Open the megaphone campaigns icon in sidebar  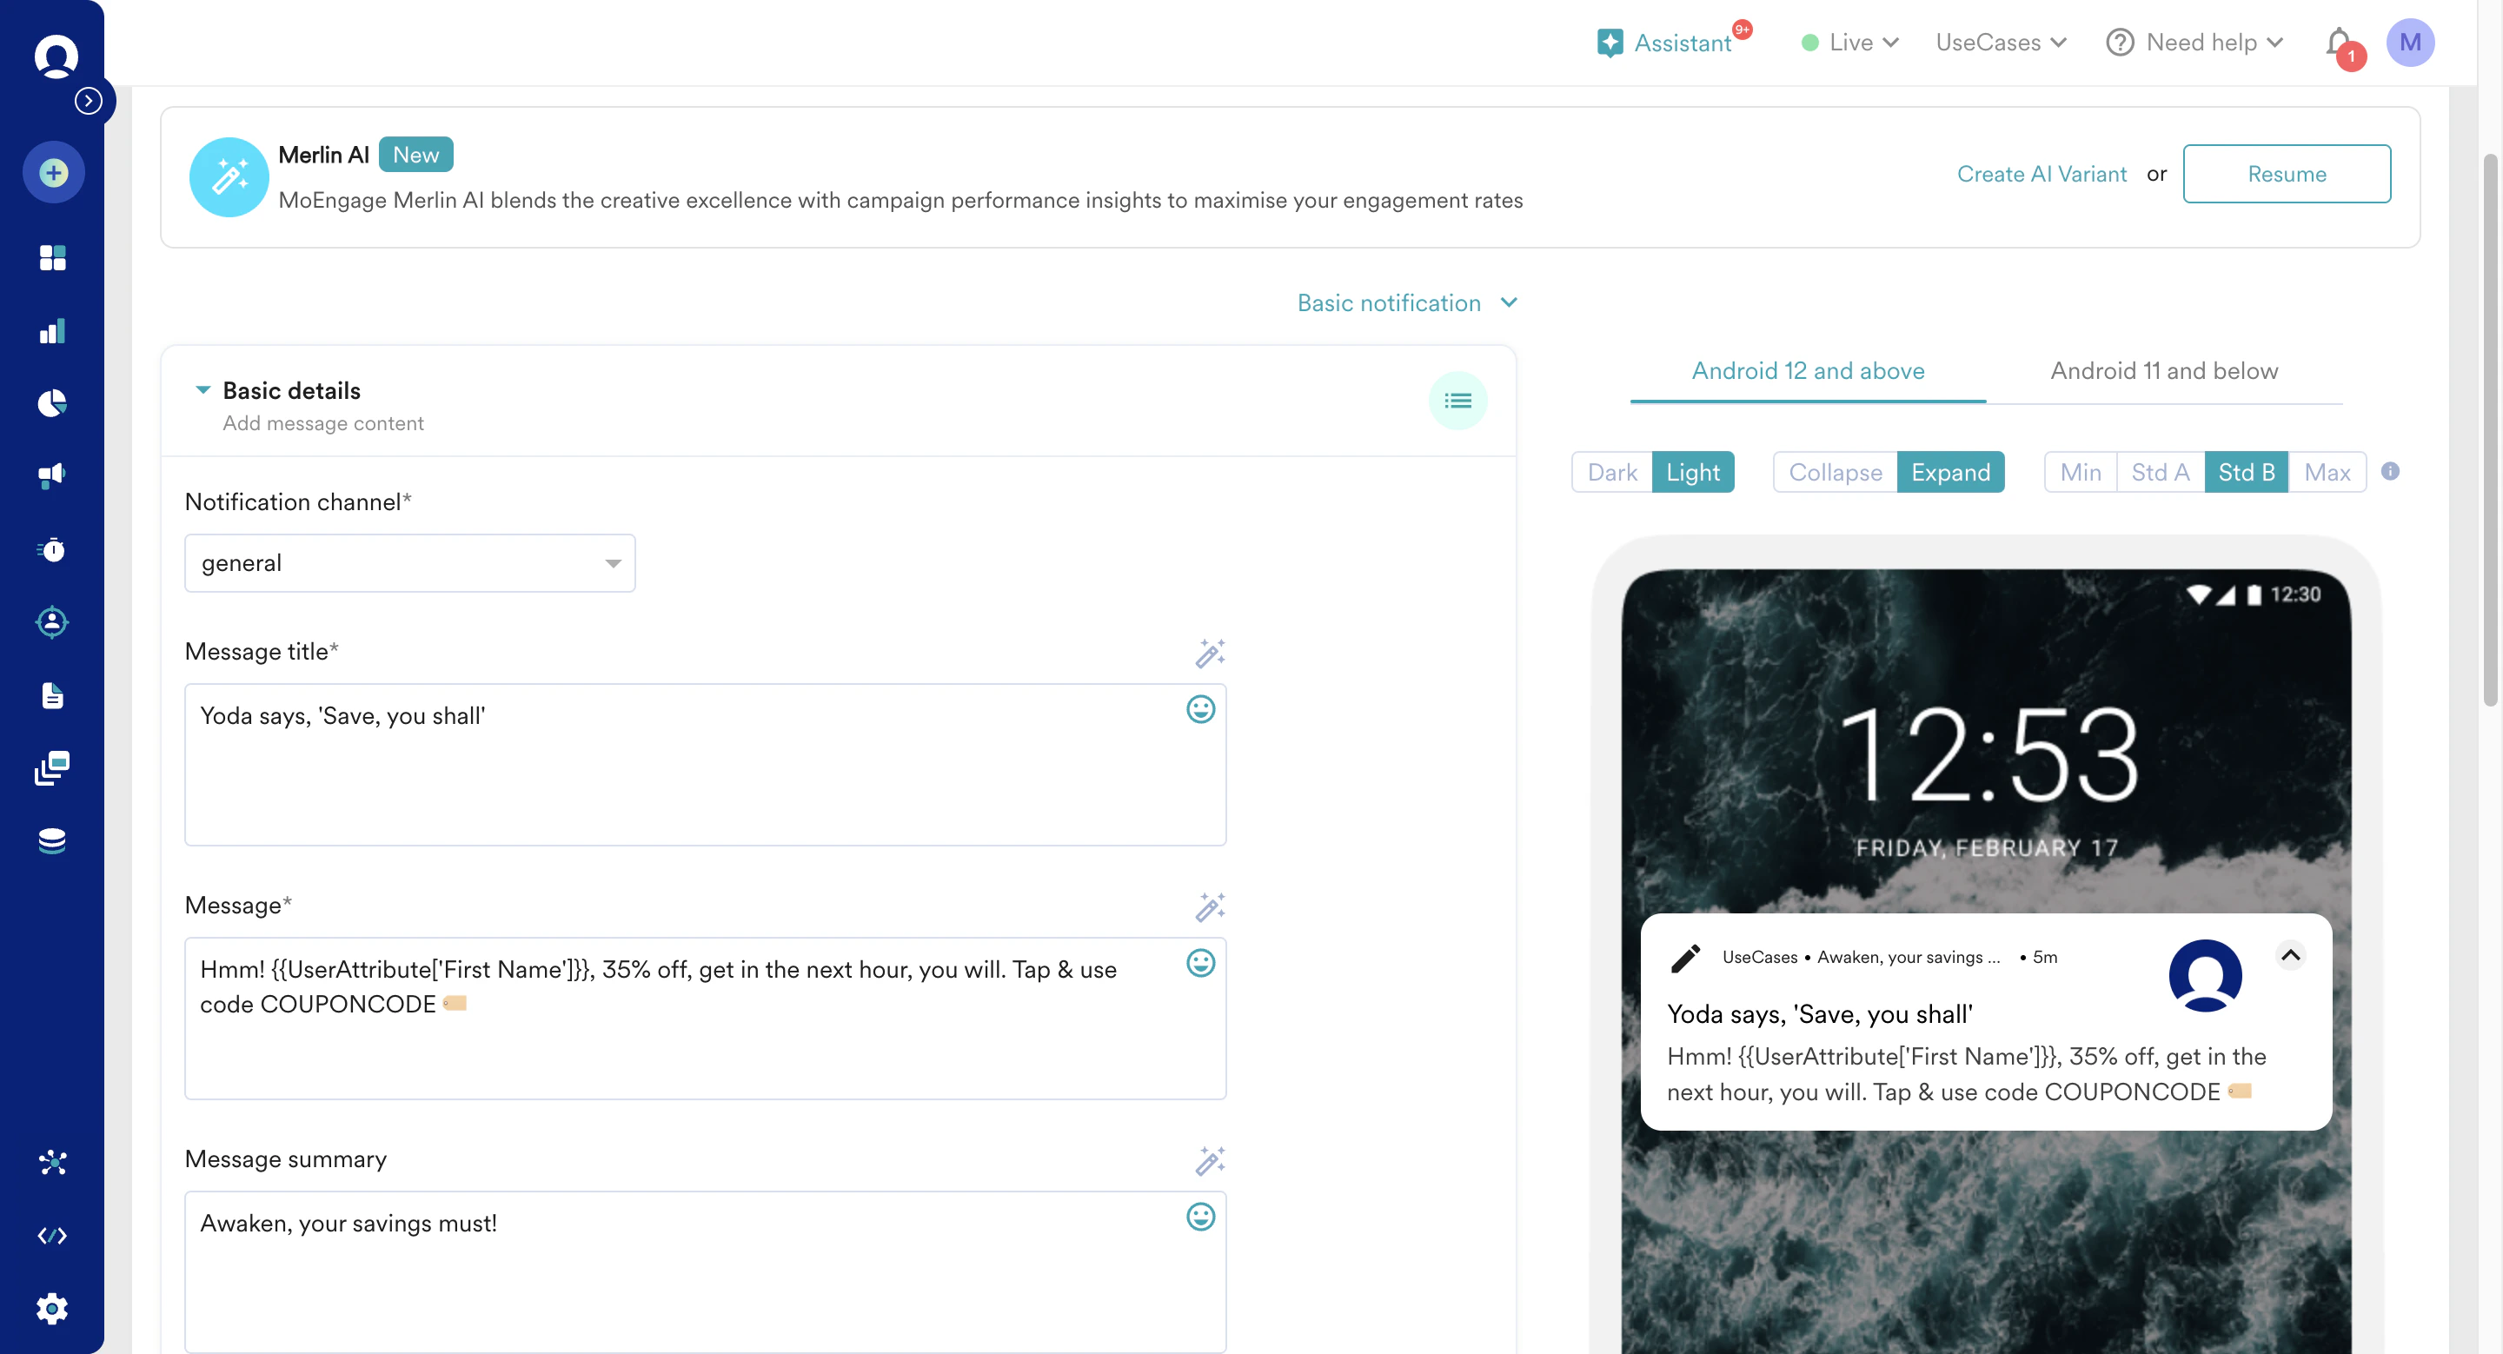pos(52,475)
